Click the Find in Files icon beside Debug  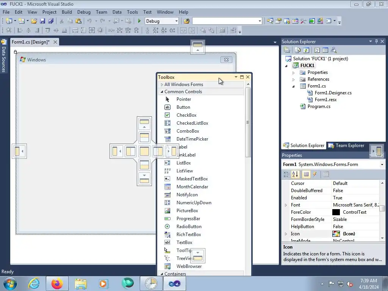pyautogui.click(x=186, y=21)
